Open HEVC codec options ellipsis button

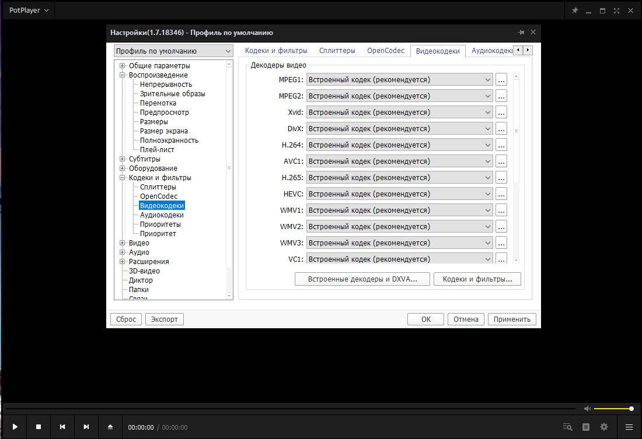click(x=501, y=194)
